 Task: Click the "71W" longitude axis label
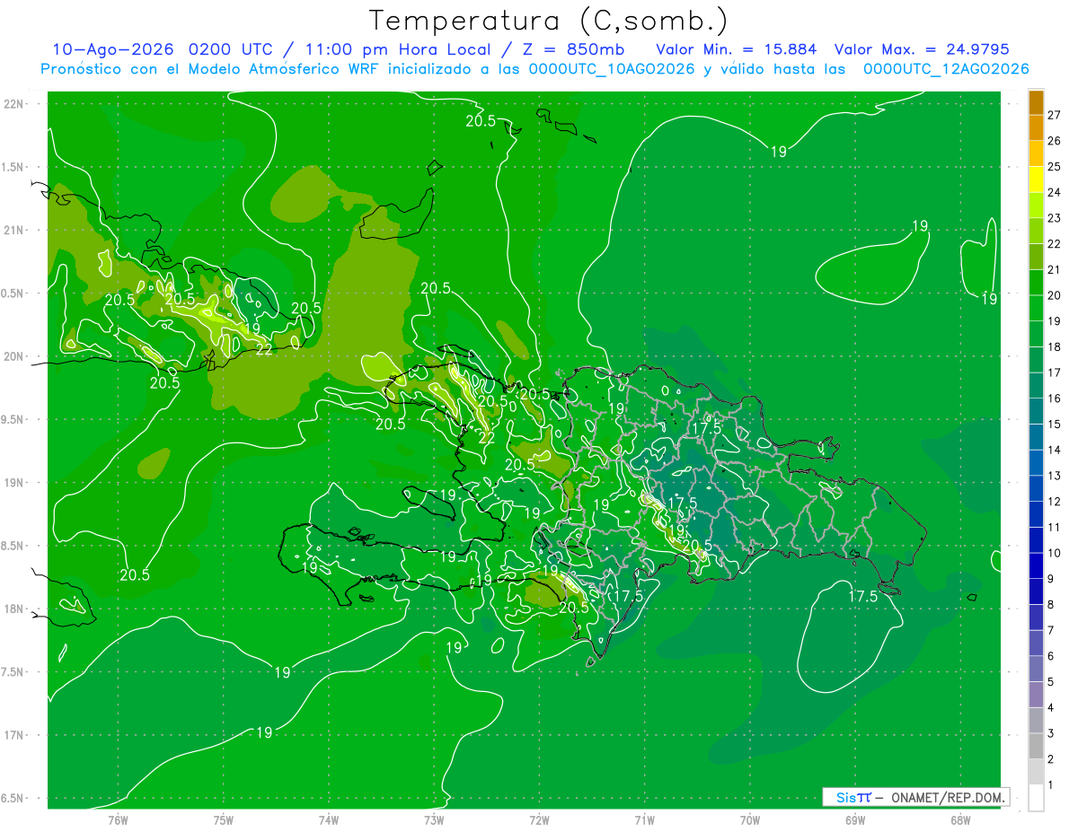click(644, 820)
